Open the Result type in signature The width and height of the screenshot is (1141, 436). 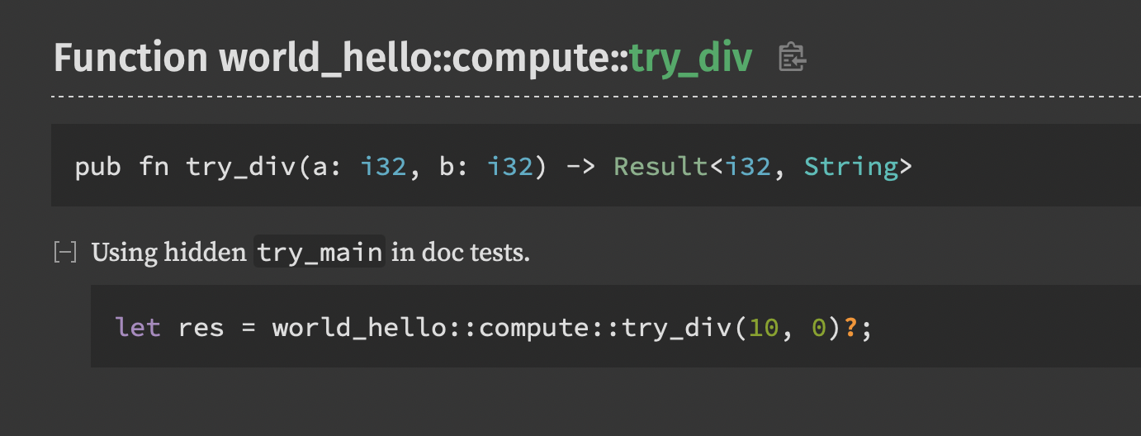(660, 167)
